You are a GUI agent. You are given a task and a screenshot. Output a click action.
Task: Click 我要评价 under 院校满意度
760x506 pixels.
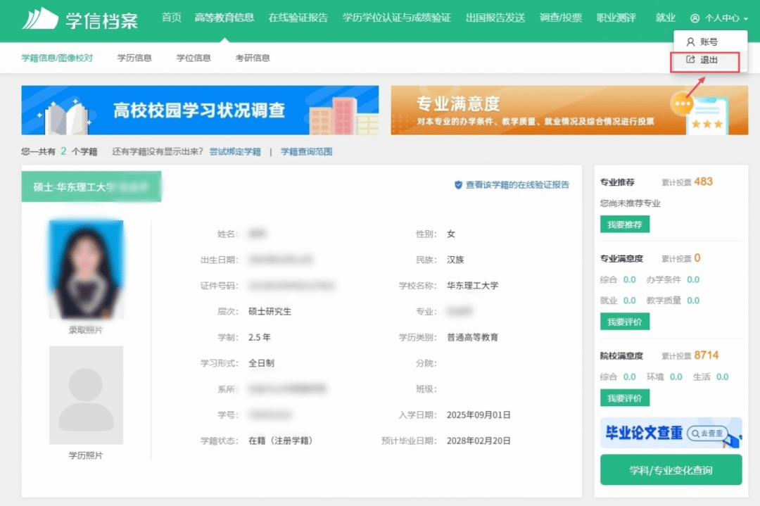pos(624,398)
